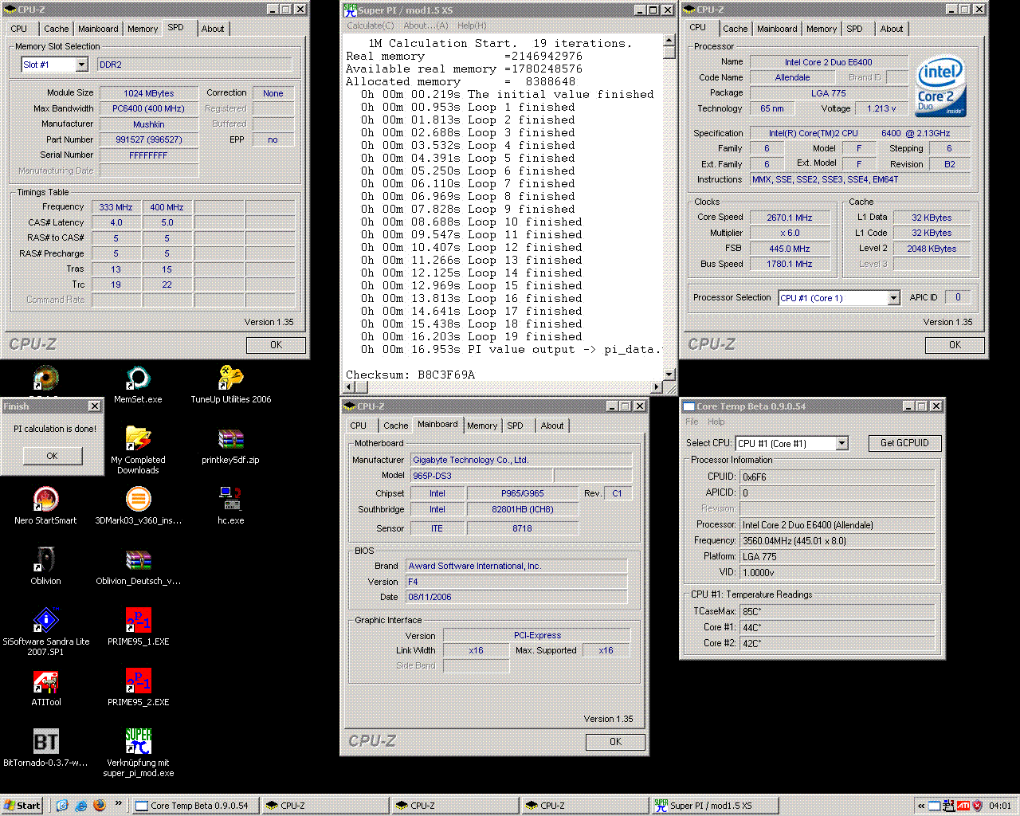
Task: Open printkey5df.zip archive icon
Action: pyautogui.click(x=231, y=445)
